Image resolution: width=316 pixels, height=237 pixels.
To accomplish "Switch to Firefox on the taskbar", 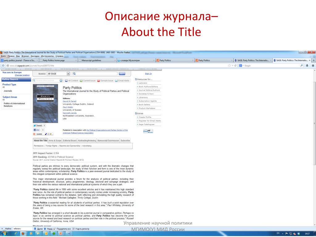I will (23, 234).
